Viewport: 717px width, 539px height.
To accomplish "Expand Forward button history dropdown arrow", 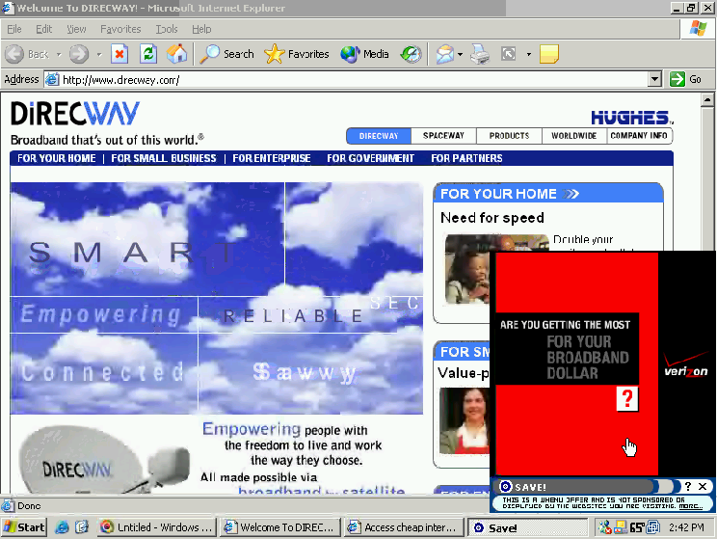I will pos(99,54).
